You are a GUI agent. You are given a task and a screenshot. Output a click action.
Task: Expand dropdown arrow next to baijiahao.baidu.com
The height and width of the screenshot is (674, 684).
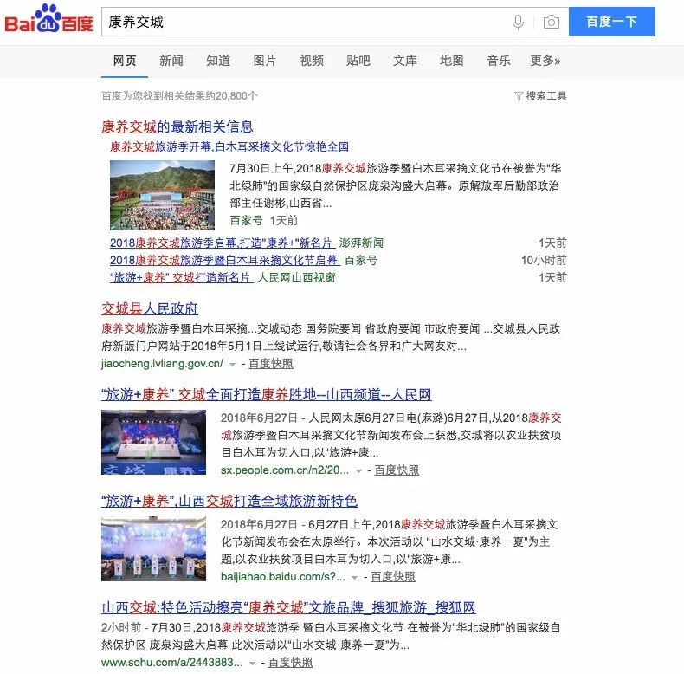pyautogui.click(x=355, y=578)
